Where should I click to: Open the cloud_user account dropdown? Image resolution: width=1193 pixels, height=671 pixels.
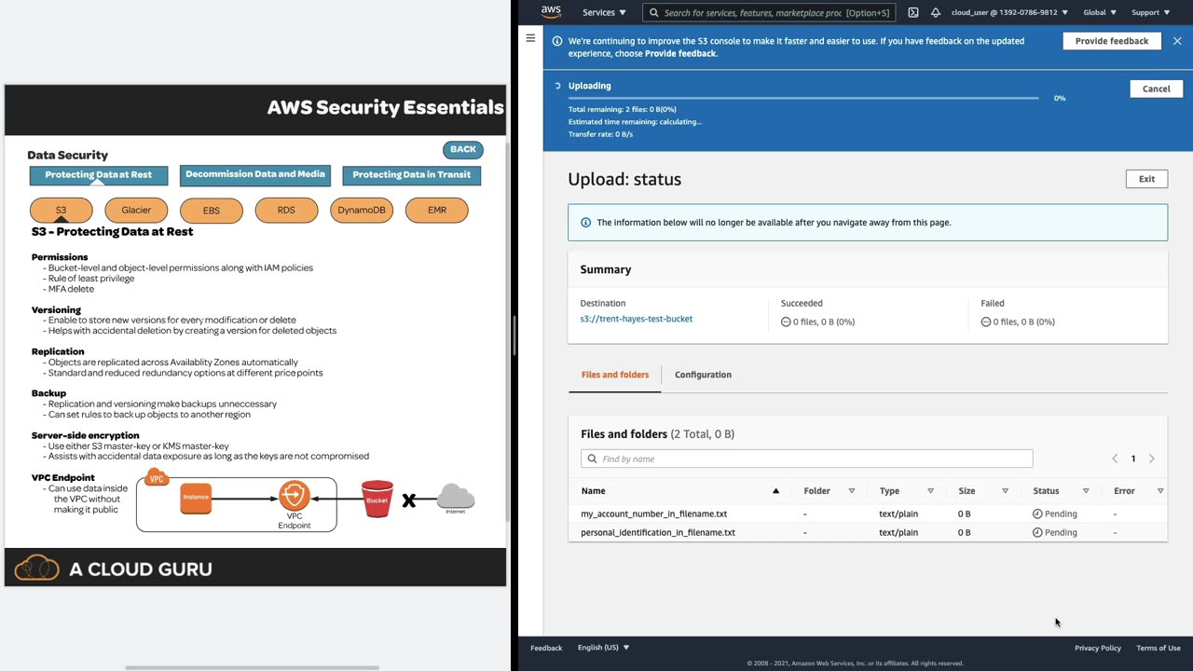click(1009, 13)
